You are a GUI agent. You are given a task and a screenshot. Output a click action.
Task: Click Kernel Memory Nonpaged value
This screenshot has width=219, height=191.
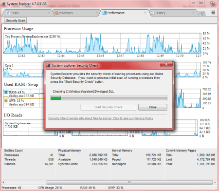pyautogui.click(x=154, y=164)
